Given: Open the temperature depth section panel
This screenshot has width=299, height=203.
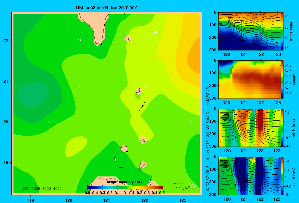Looking at the screenshot, I should click(x=249, y=31).
